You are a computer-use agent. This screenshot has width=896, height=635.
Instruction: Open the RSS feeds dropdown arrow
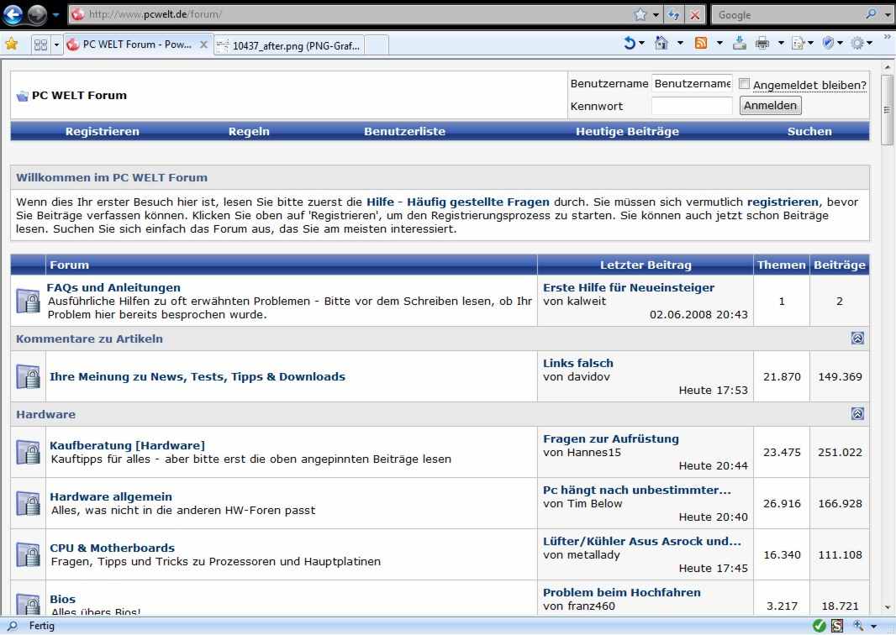pyautogui.click(x=719, y=43)
